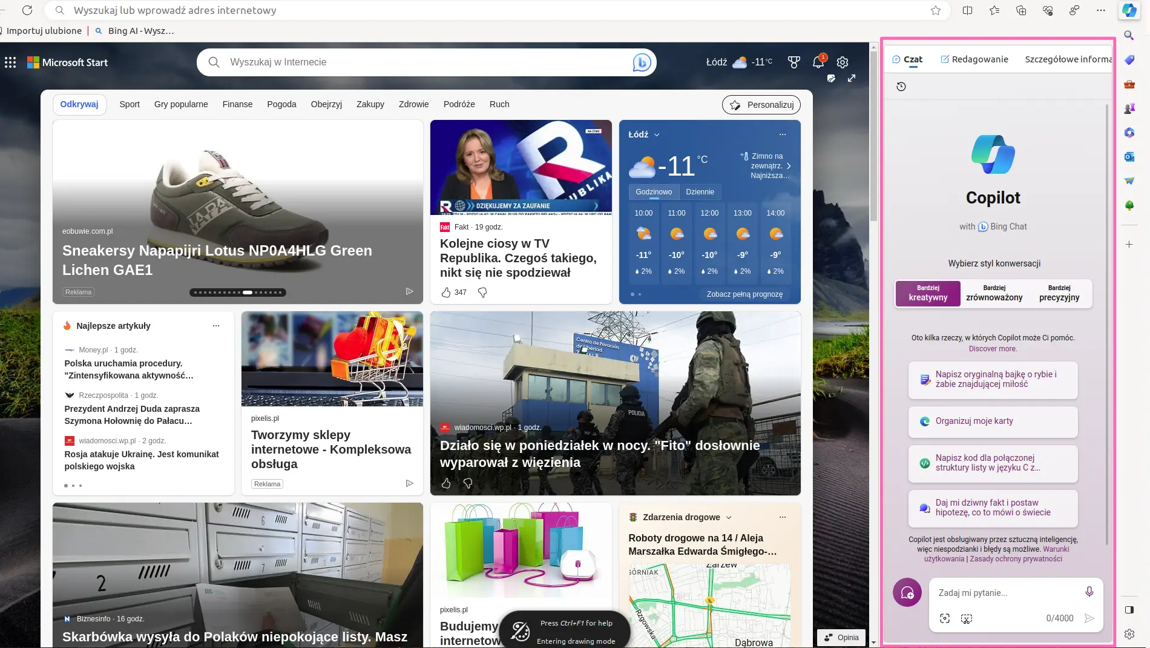Open the Odkrywaj tab
The image size is (1150, 648).
tap(79, 104)
